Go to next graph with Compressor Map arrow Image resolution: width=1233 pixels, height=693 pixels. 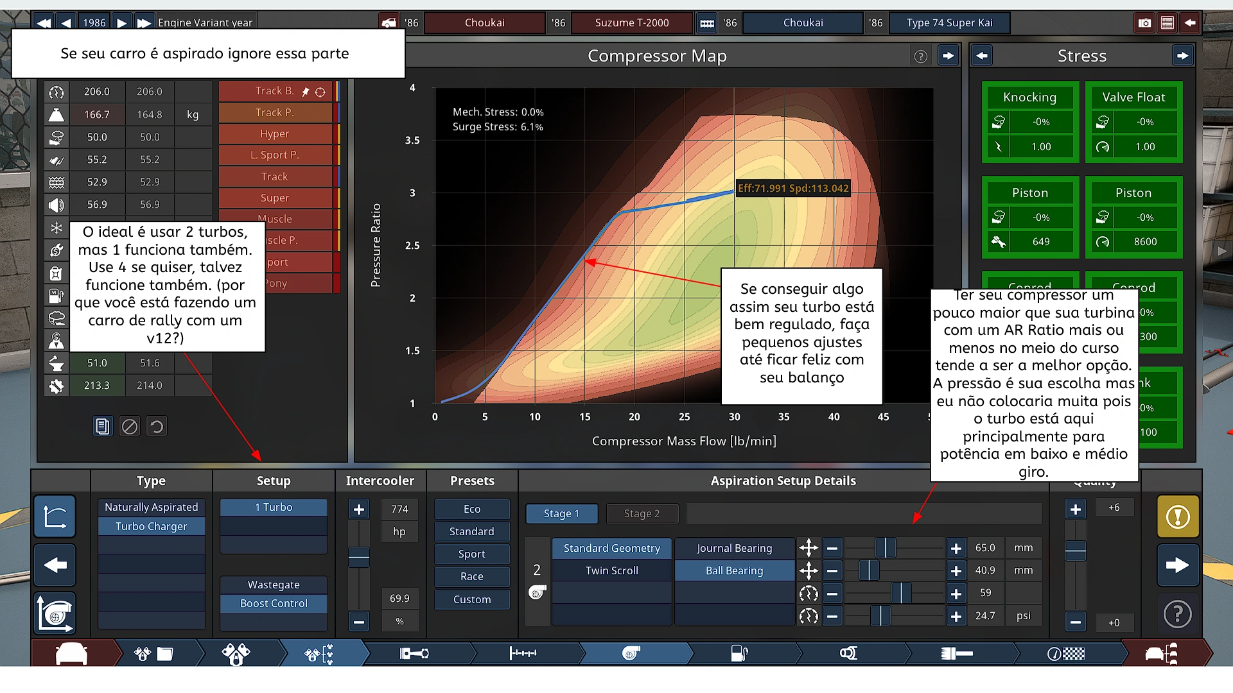pos(948,56)
